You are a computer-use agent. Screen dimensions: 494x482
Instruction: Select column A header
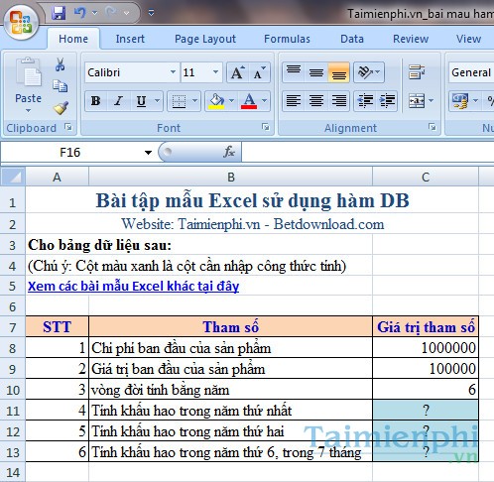pos(57,178)
